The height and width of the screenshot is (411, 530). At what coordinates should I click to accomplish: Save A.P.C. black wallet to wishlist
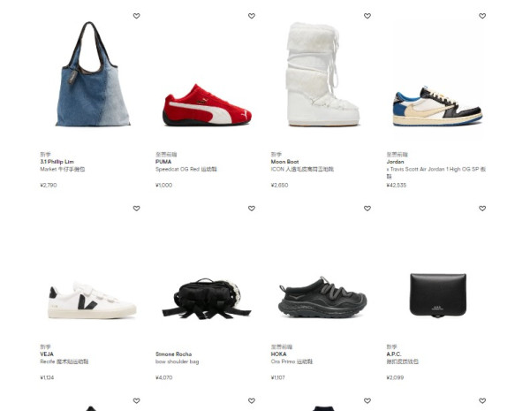pos(482,209)
